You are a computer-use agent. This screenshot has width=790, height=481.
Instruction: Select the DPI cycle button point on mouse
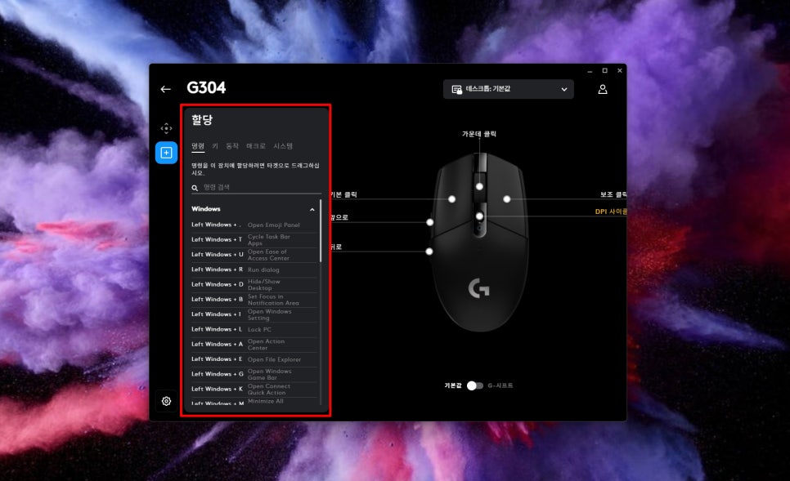(479, 216)
